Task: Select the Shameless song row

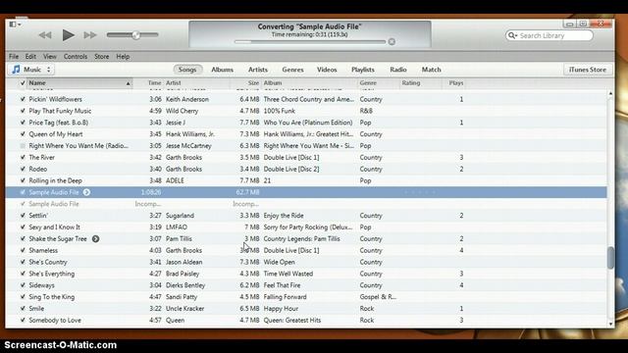Action: [x=306, y=250]
